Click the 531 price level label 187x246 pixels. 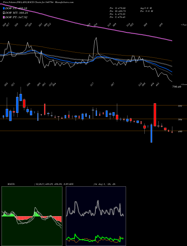coord(180,106)
